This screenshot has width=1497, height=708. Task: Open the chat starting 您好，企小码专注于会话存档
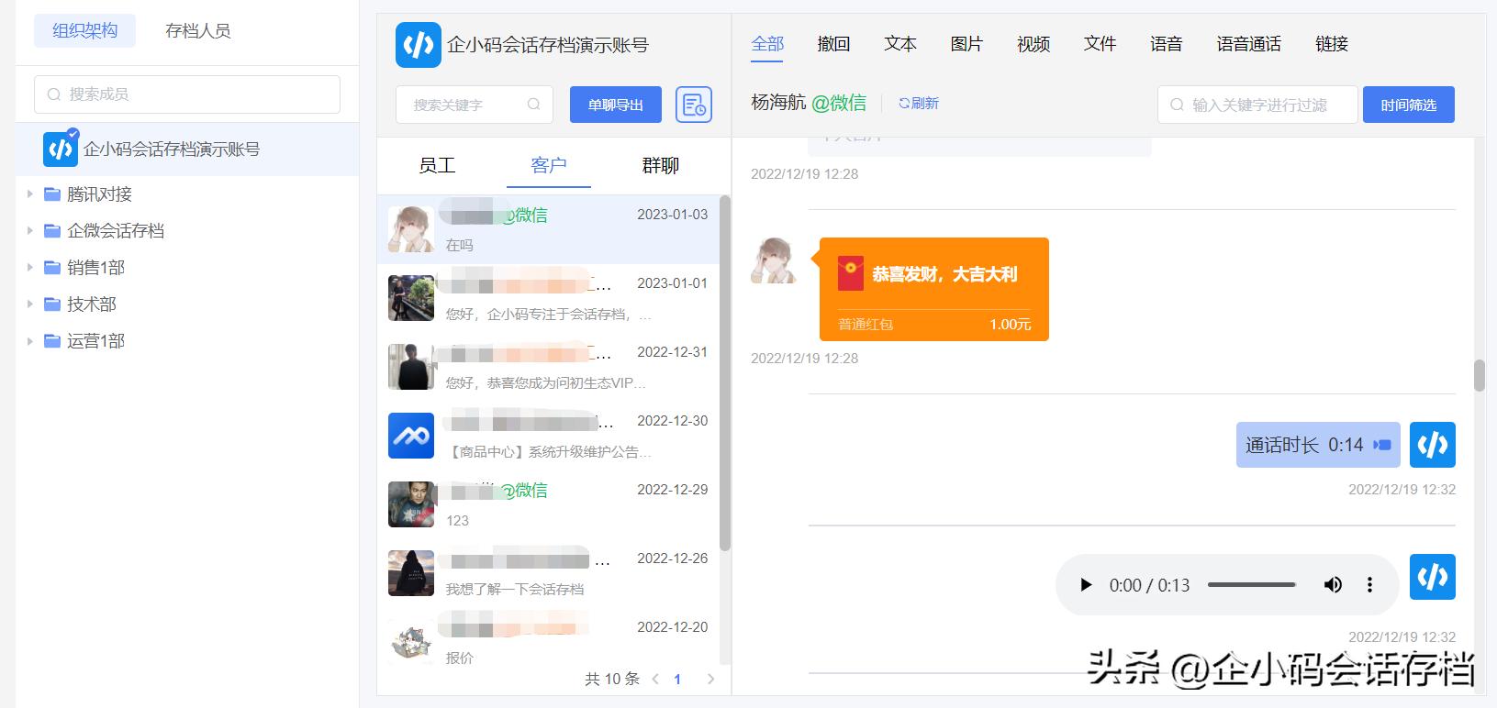pos(548,299)
